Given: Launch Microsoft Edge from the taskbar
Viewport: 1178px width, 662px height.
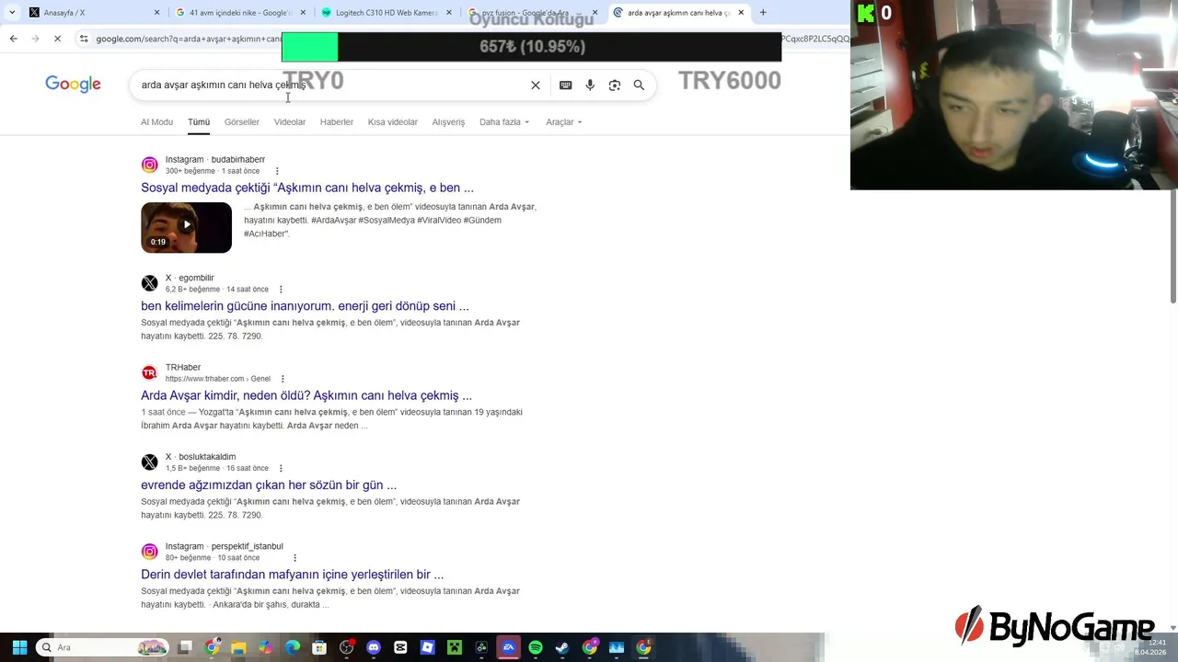Looking at the screenshot, I should tap(293, 647).
